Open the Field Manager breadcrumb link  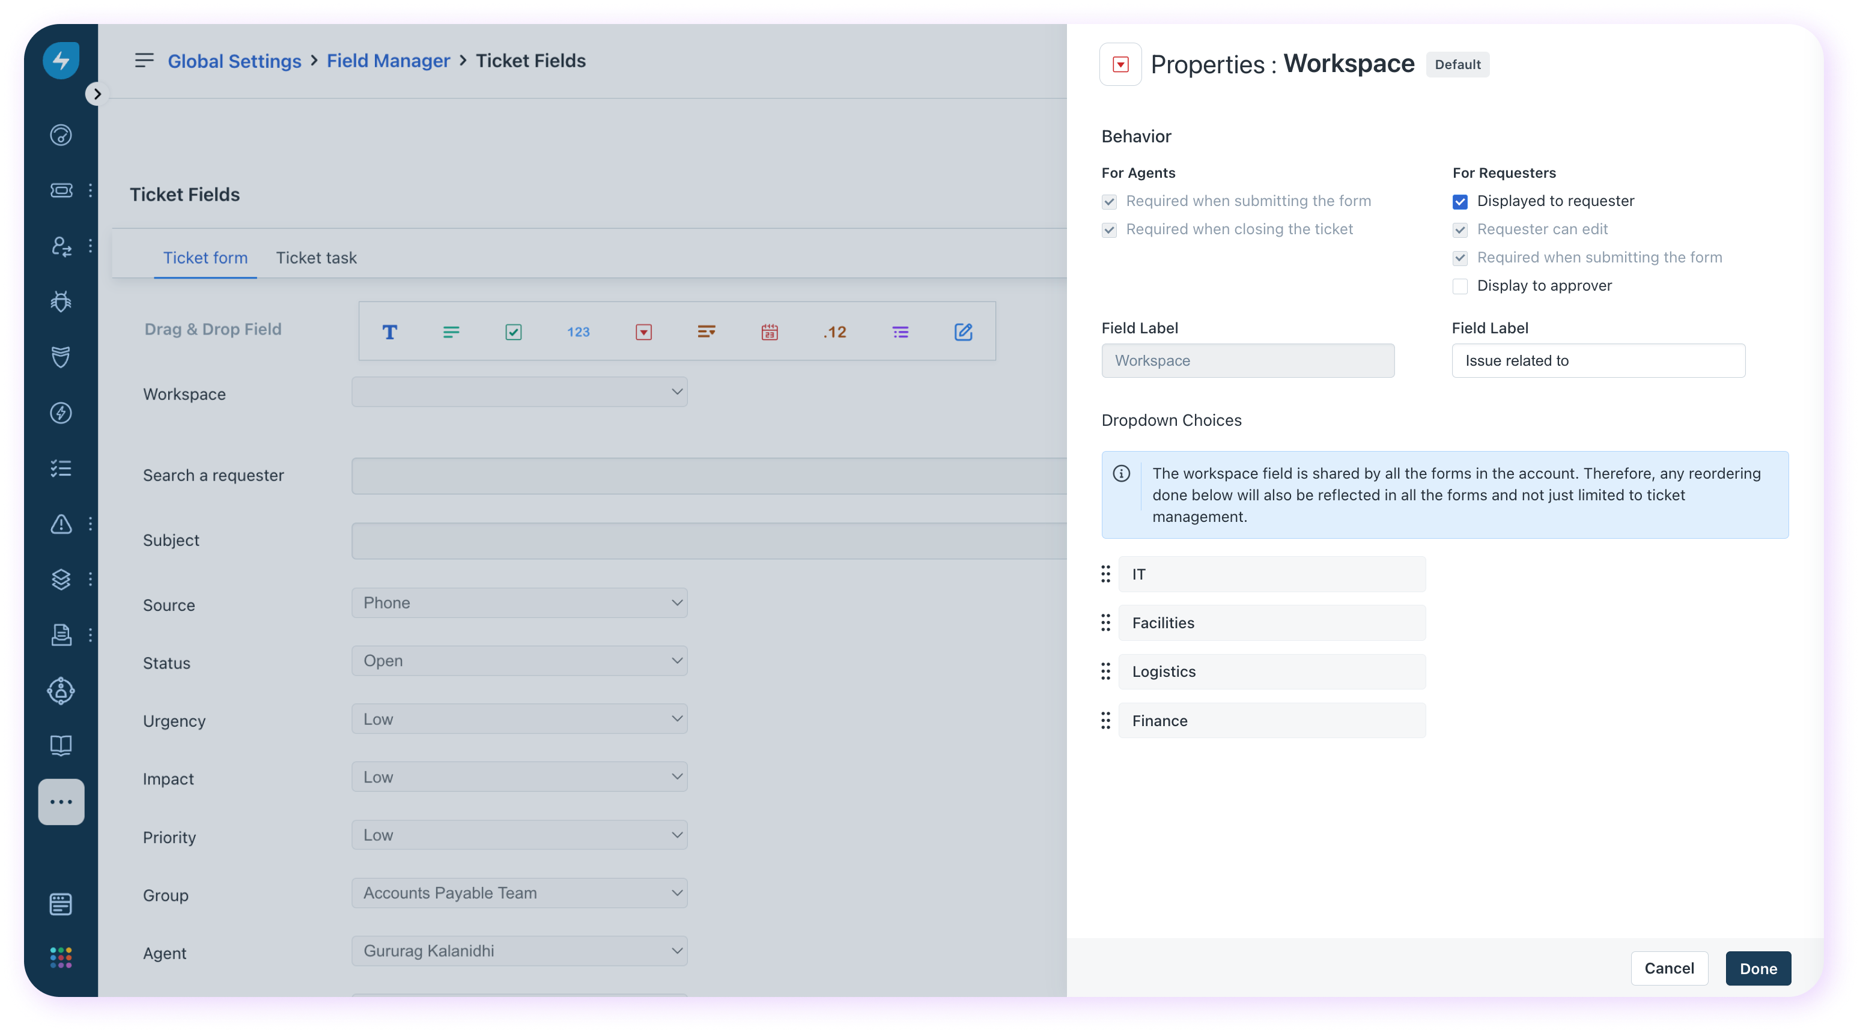[387, 61]
